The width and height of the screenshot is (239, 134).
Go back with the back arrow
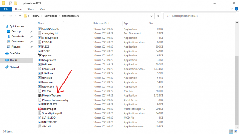[x=4, y=16]
